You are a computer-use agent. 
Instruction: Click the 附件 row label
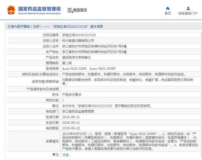55,95
